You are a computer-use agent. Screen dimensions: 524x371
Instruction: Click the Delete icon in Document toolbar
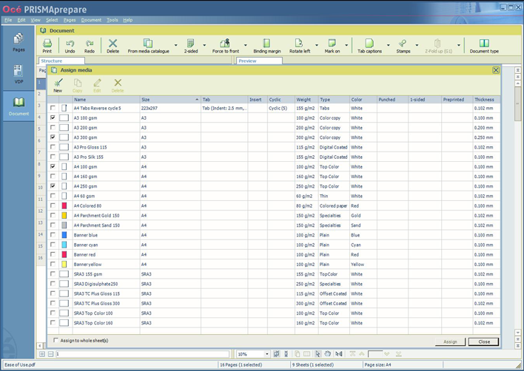(x=113, y=46)
